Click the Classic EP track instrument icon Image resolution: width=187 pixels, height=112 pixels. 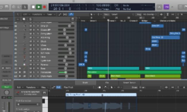pyautogui.click(x=25, y=30)
